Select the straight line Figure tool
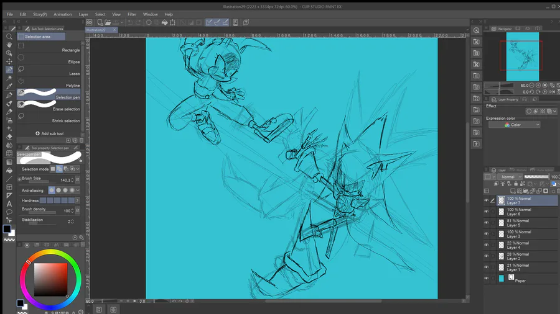This screenshot has height=314, width=560. 9,179
